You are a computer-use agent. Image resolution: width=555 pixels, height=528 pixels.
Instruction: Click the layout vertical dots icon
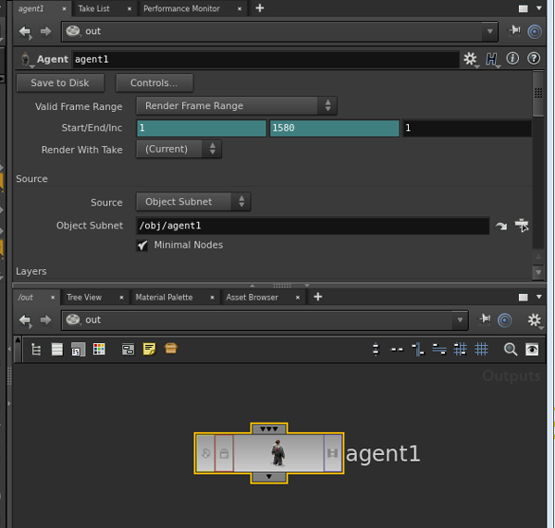pos(376,350)
